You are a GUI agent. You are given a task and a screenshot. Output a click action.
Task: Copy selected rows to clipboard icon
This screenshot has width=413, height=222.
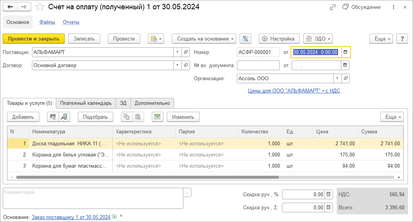126,117
